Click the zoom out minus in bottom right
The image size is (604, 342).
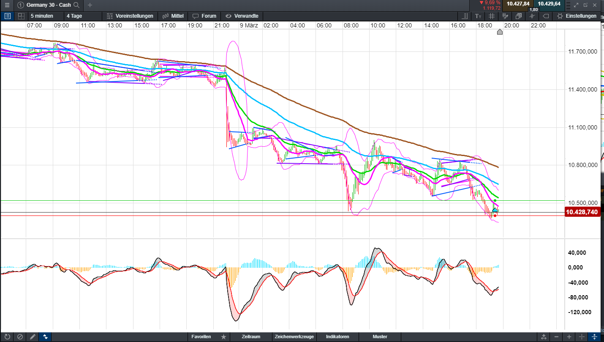(556, 337)
